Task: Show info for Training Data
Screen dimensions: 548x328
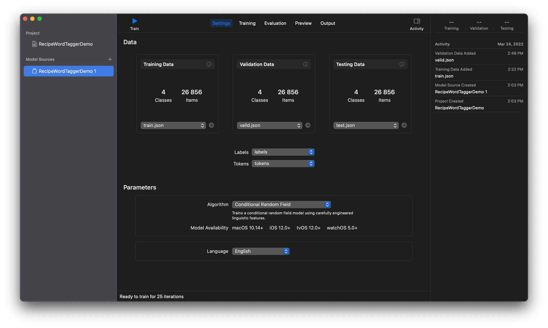Action: [x=209, y=64]
